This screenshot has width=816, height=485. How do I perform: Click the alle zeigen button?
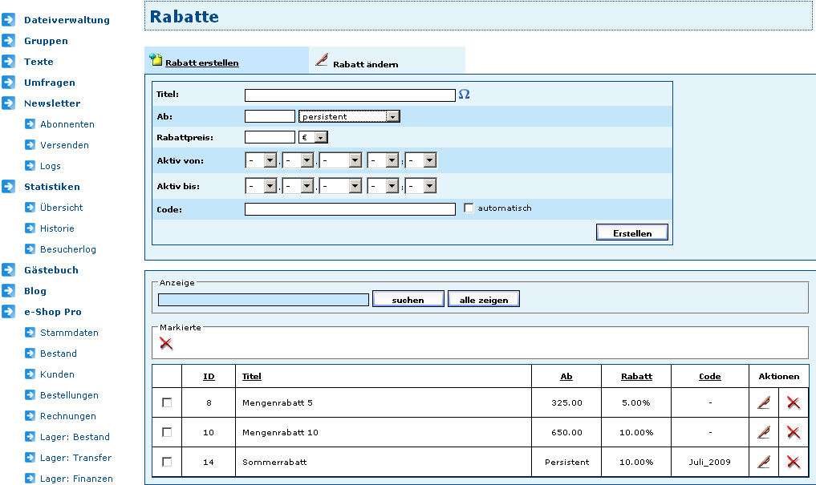[484, 299]
